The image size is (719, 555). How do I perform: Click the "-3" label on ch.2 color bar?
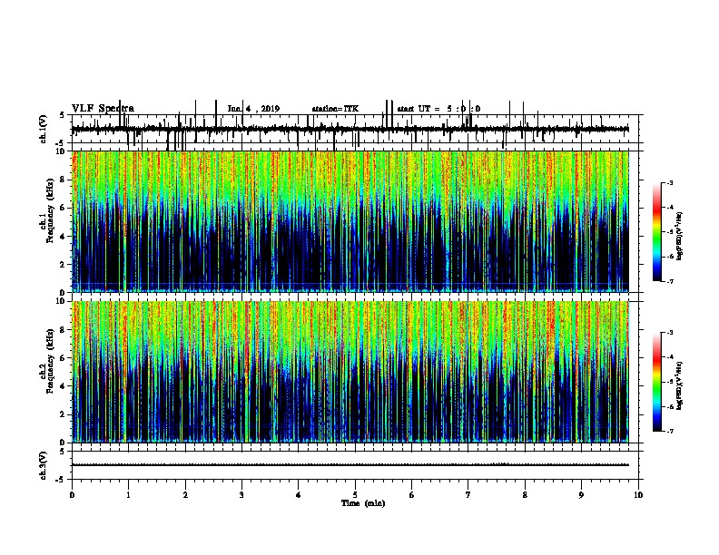[x=669, y=333]
